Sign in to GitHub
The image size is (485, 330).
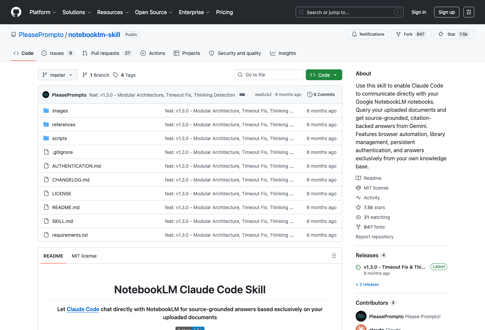tap(419, 12)
